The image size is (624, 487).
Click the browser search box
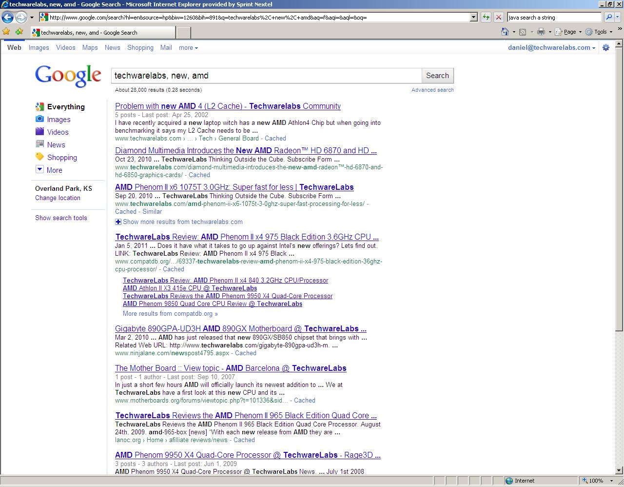[554, 17]
